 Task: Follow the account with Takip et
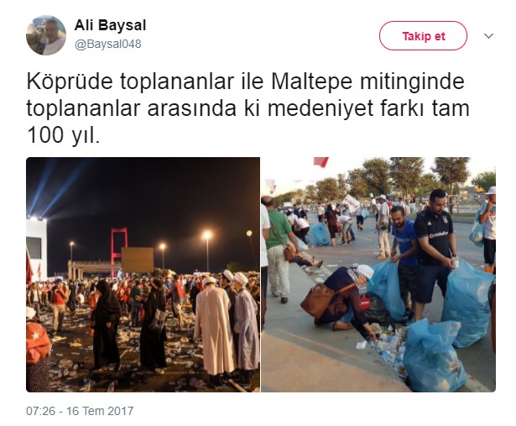tap(423, 35)
